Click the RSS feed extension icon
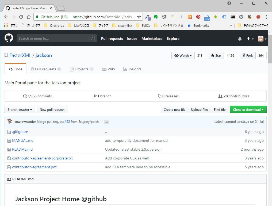Viewport: 272px width, 206px height. click(x=190, y=17)
